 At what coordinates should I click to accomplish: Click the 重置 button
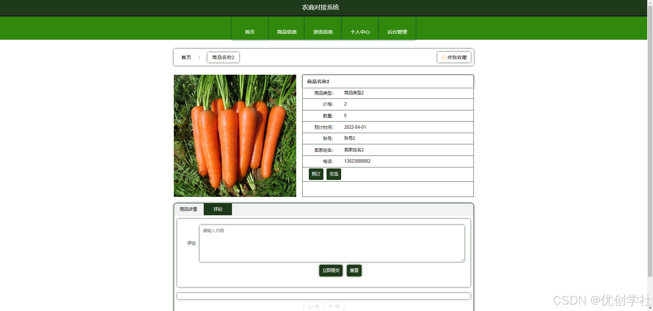354,271
